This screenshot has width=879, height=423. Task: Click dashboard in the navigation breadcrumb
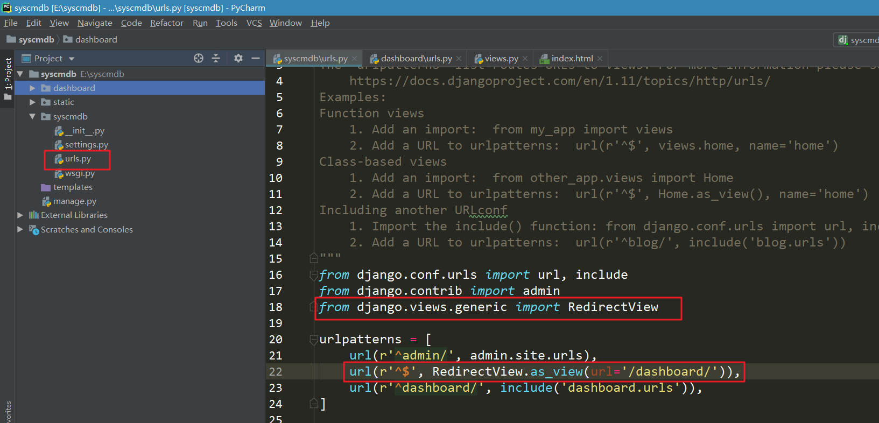pyautogui.click(x=96, y=39)
